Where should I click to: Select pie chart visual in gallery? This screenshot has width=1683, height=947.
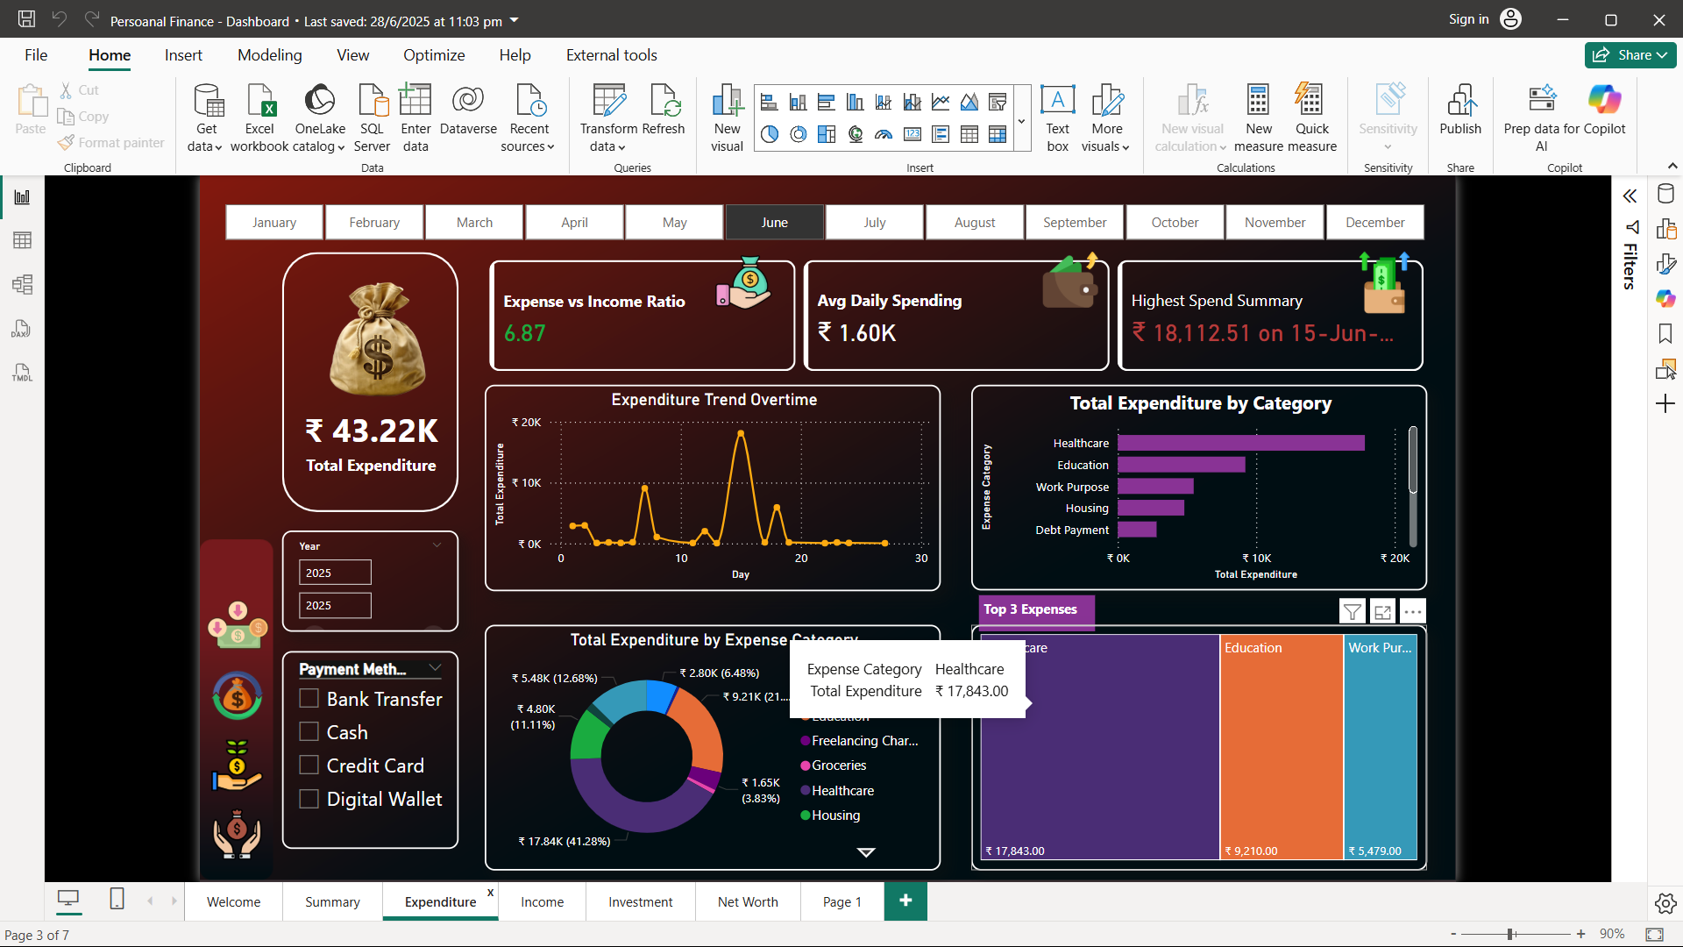tap(770, 134)
